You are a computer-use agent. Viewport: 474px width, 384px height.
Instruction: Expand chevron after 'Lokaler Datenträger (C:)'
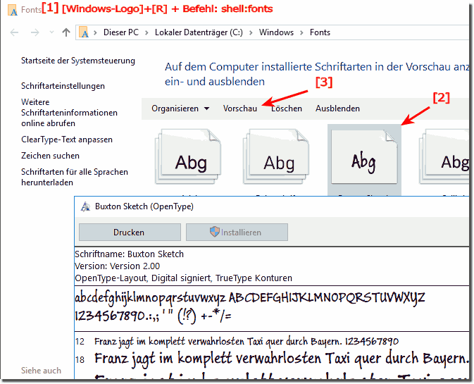[251, 32]
